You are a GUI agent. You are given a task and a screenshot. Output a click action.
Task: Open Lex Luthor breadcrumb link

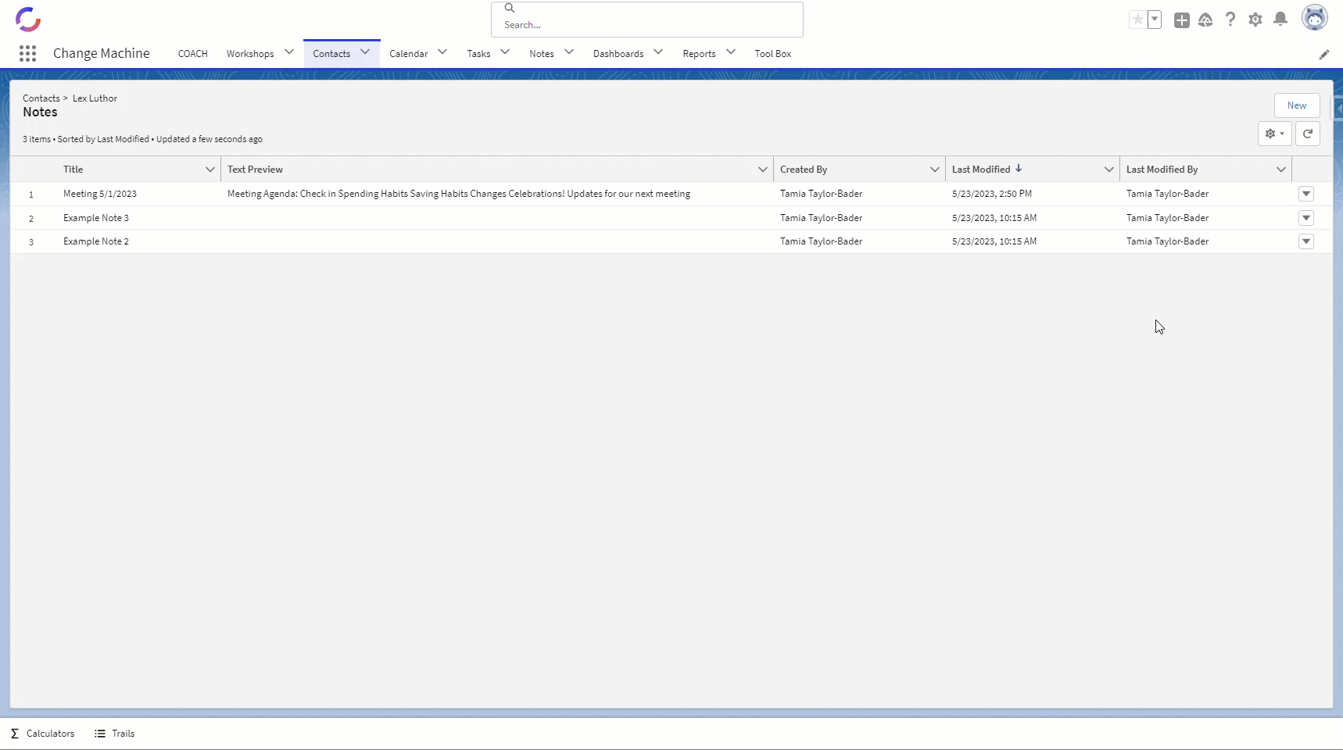[x=95, y=98]
